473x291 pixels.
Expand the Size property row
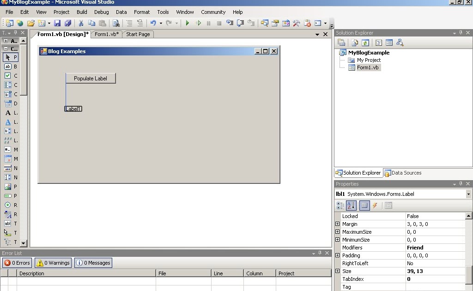pos(338,271)
